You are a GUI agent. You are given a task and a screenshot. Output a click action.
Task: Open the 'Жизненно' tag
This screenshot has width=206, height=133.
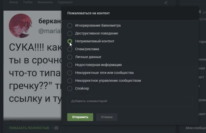(x=45, y=2)
